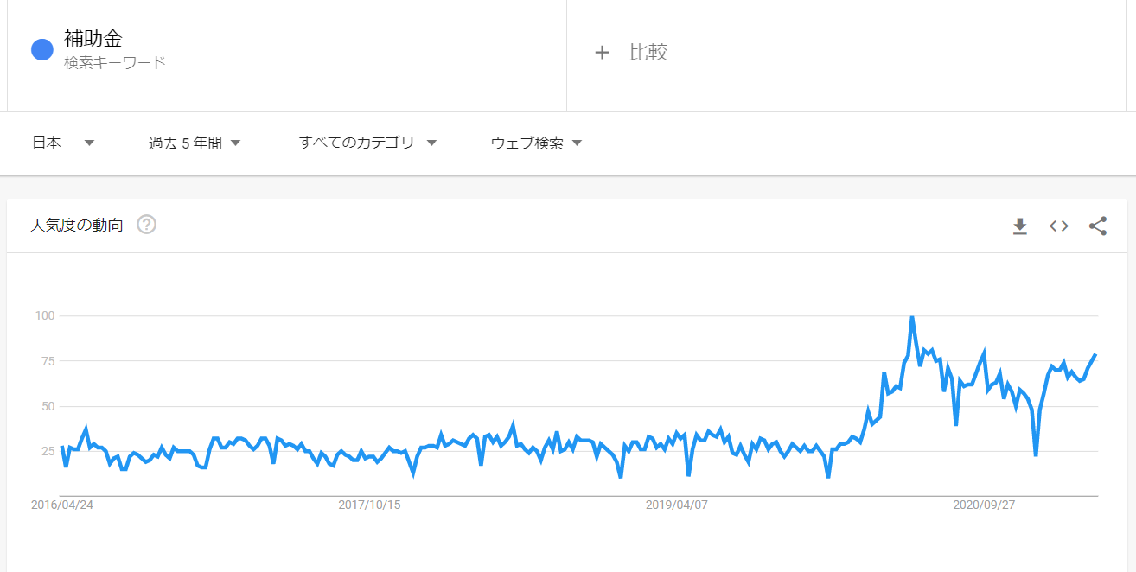Click the peak point at 100 on graph
The image size is (1136, 572).
(x=912, y=317)
